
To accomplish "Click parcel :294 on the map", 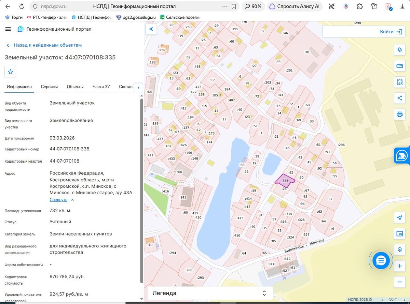I will click(173, 253).
